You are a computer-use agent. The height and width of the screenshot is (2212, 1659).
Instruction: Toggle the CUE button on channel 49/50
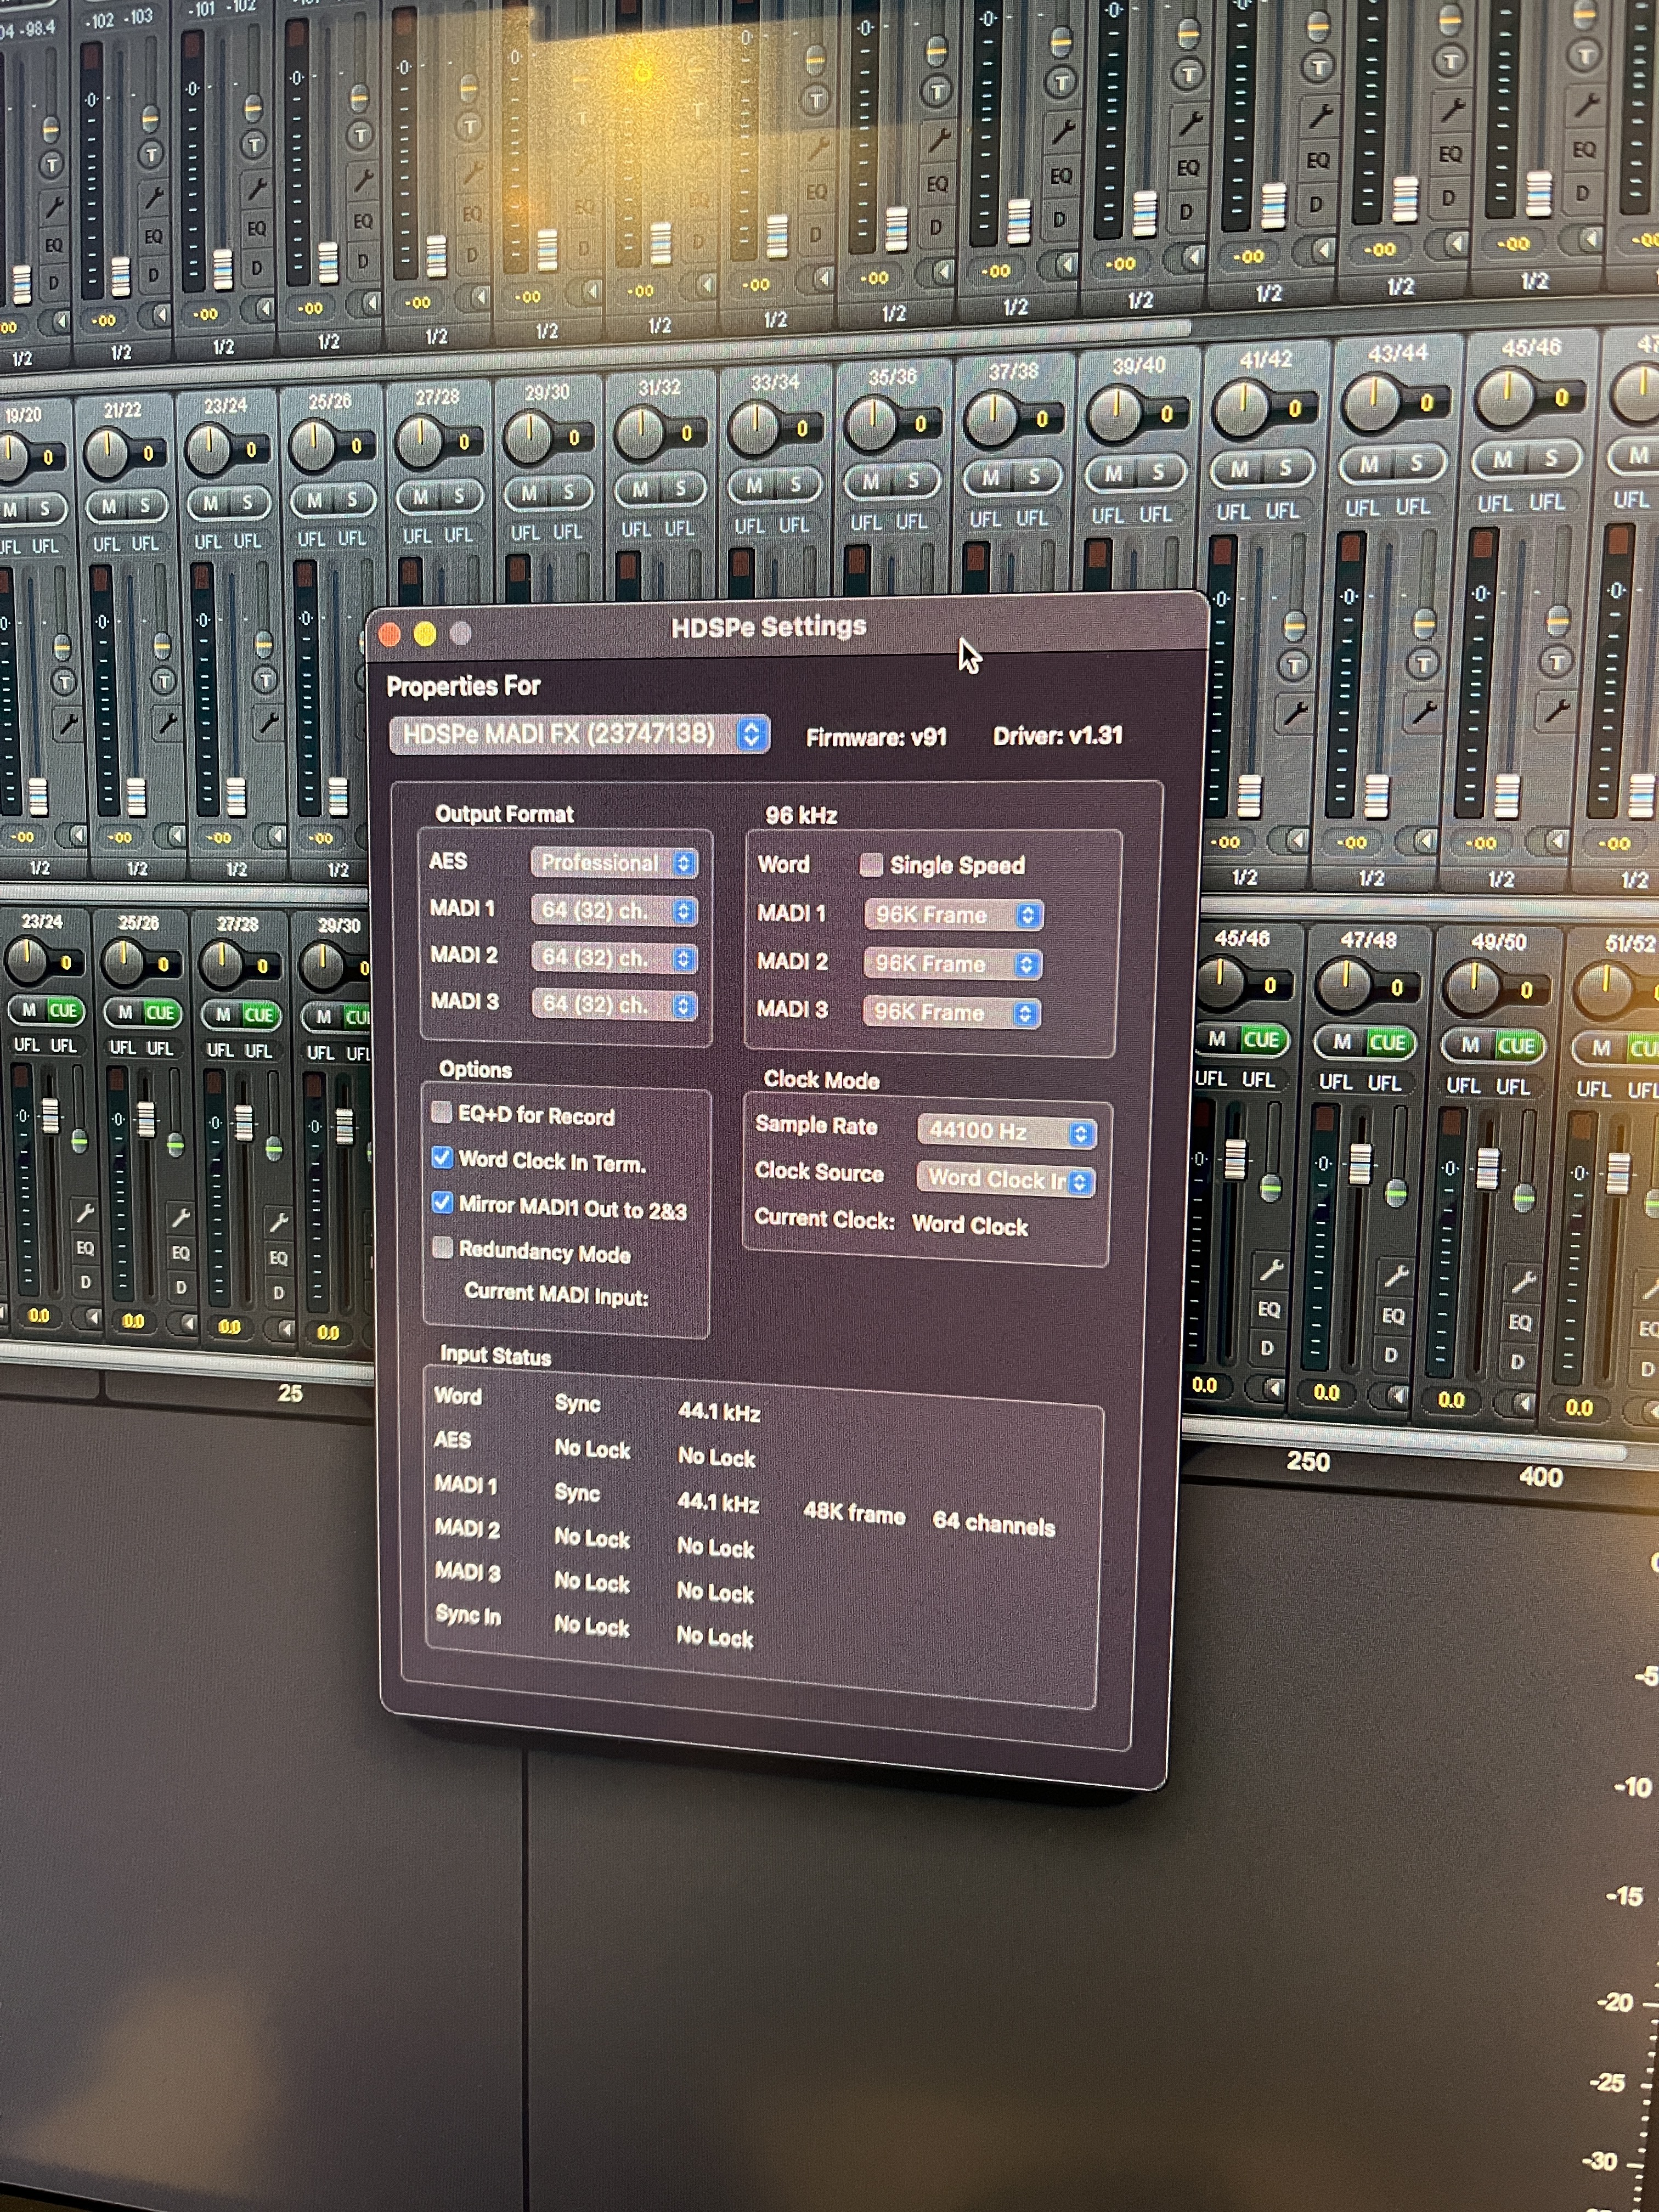click(x=1516, y=1046)
